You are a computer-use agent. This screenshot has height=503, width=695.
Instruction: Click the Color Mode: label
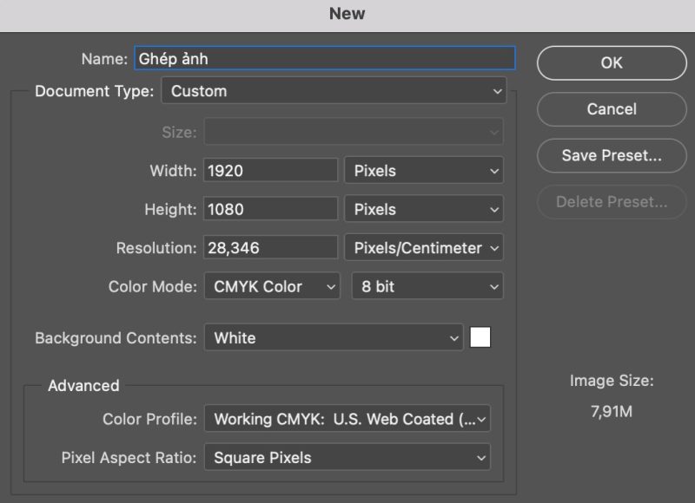153,286
